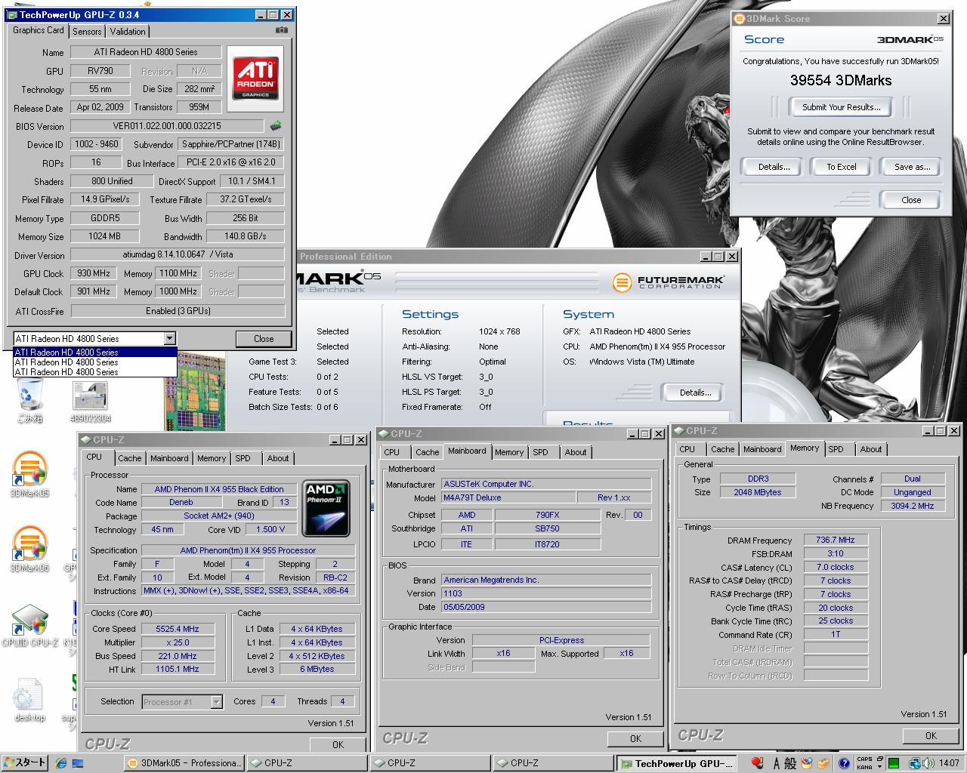
Task: Click the Futuremark Corporation logo
Action: tap(668, 282)
